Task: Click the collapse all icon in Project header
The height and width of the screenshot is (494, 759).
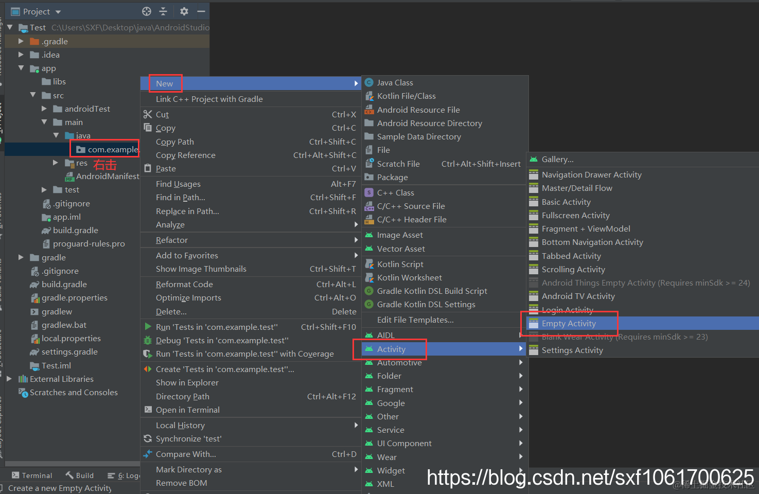Action: click(x=163, y=11)
